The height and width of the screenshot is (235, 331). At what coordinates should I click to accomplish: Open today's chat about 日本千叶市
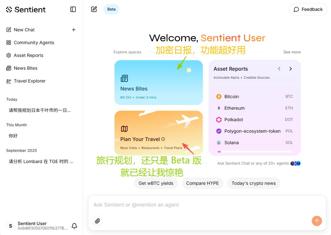40,110
